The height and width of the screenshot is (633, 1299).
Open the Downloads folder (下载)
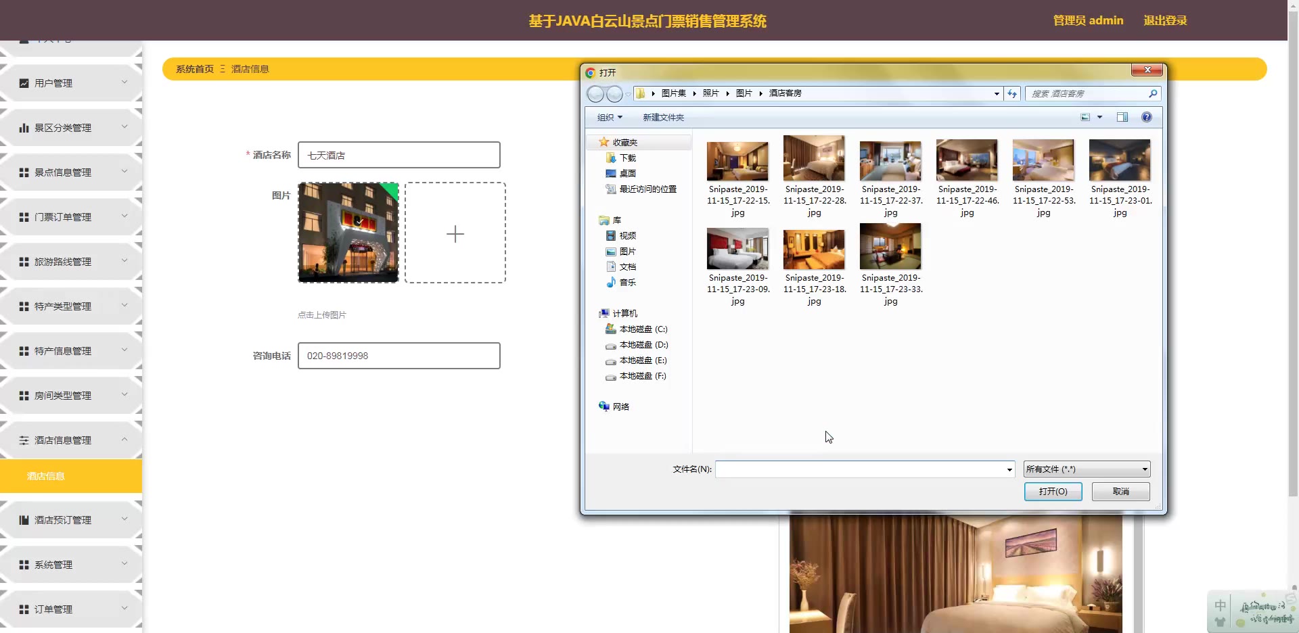point(621,158)
